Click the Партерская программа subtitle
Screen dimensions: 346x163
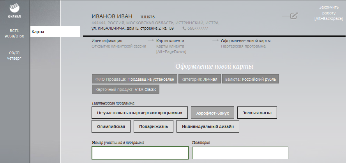point(243,46)
